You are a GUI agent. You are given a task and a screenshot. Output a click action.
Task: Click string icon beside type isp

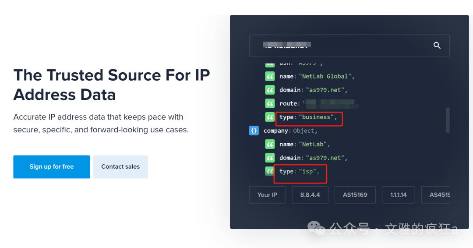tap(270, 171)
